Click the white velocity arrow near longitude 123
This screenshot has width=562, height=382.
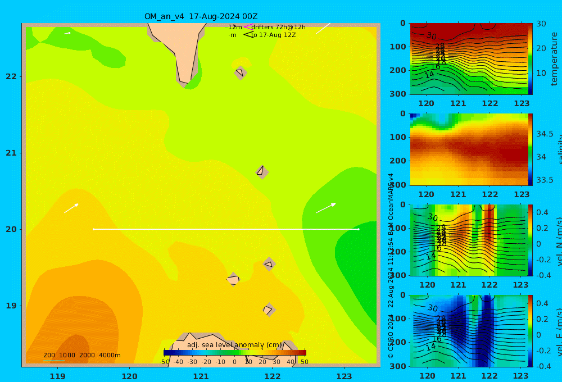326,208
